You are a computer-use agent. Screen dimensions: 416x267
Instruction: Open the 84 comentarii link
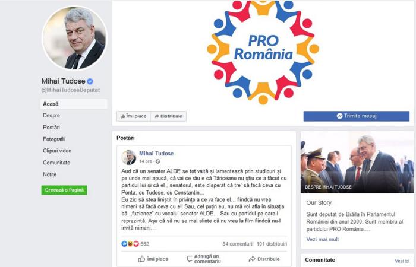click(x=238, y=244)
